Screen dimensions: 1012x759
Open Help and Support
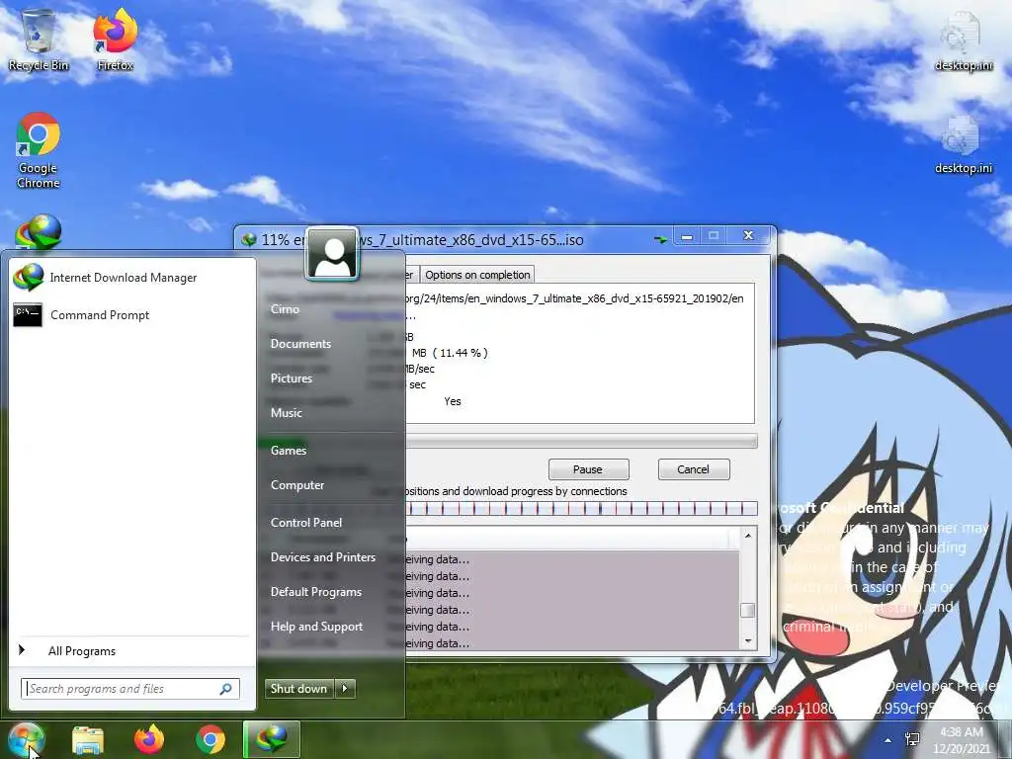pyautogui.click(x=316, y=626)
